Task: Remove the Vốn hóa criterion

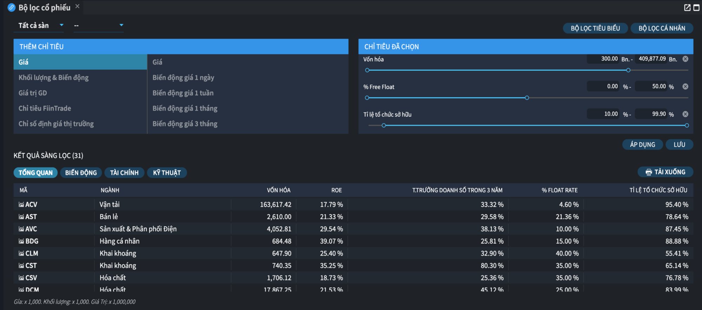Action: pos(685,59)
